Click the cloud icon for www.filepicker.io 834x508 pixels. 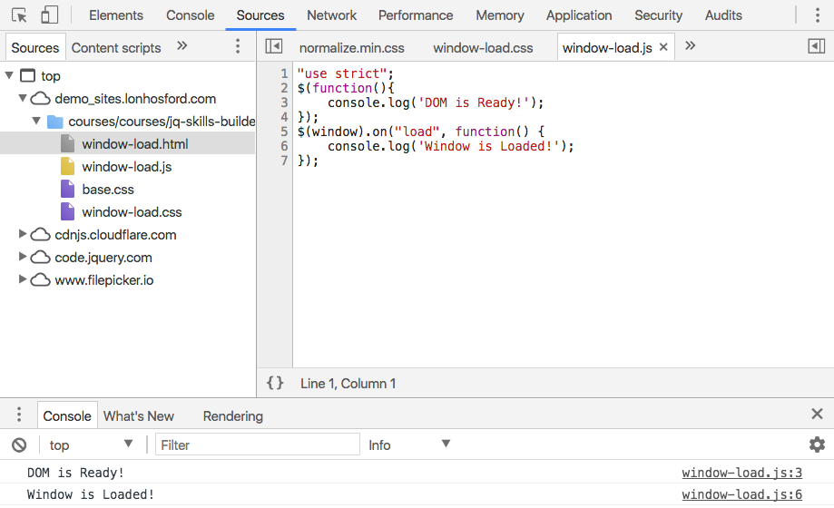(x=40, y=279)
